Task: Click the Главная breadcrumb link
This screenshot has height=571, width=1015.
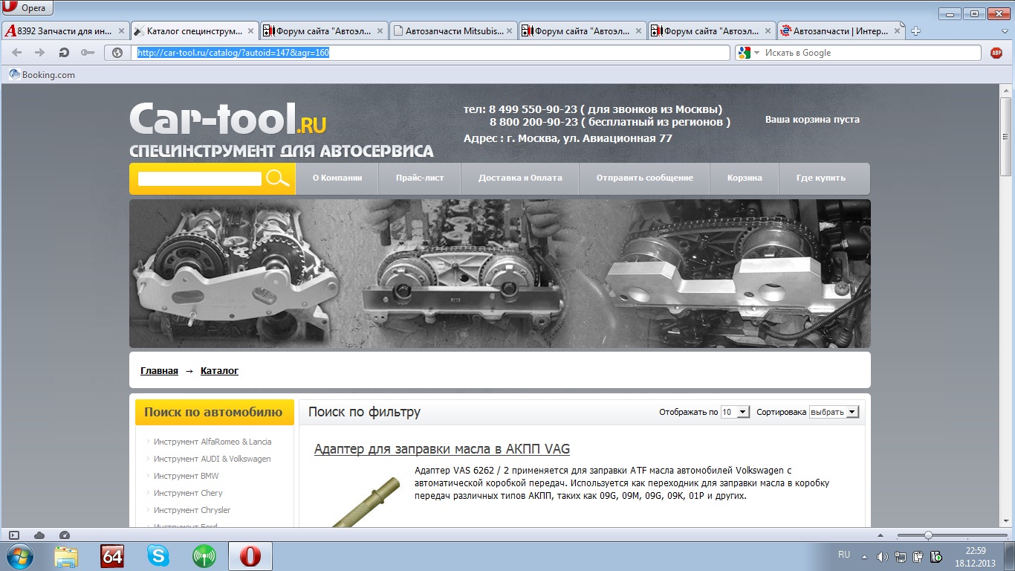Action: [x=159, y=370]
